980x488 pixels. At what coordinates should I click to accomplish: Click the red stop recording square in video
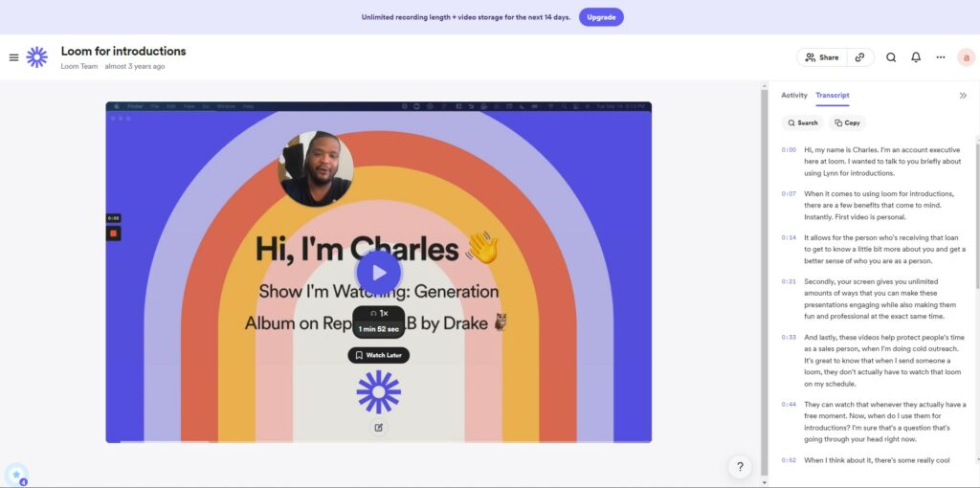(113, 233)
